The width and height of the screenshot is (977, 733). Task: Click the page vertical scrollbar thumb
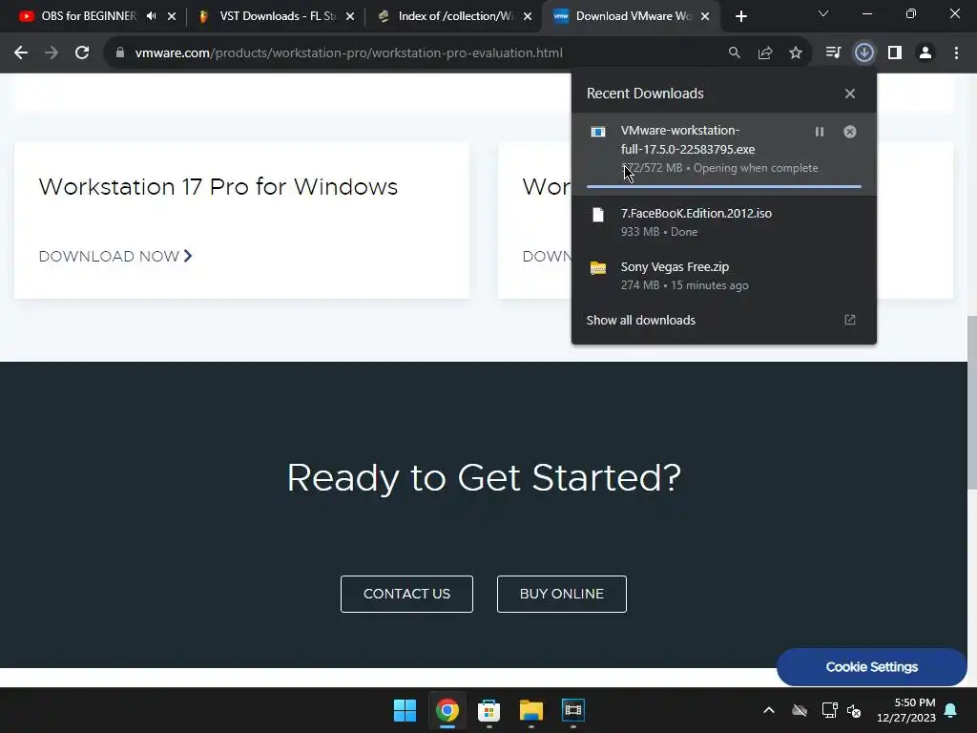(971, 402)
